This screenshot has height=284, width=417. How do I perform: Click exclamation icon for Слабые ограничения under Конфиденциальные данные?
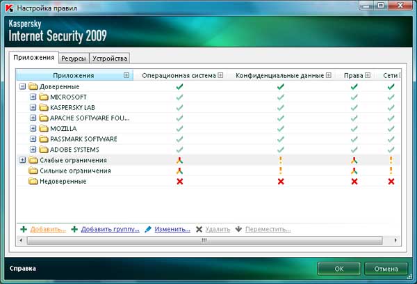coord(281,160)
